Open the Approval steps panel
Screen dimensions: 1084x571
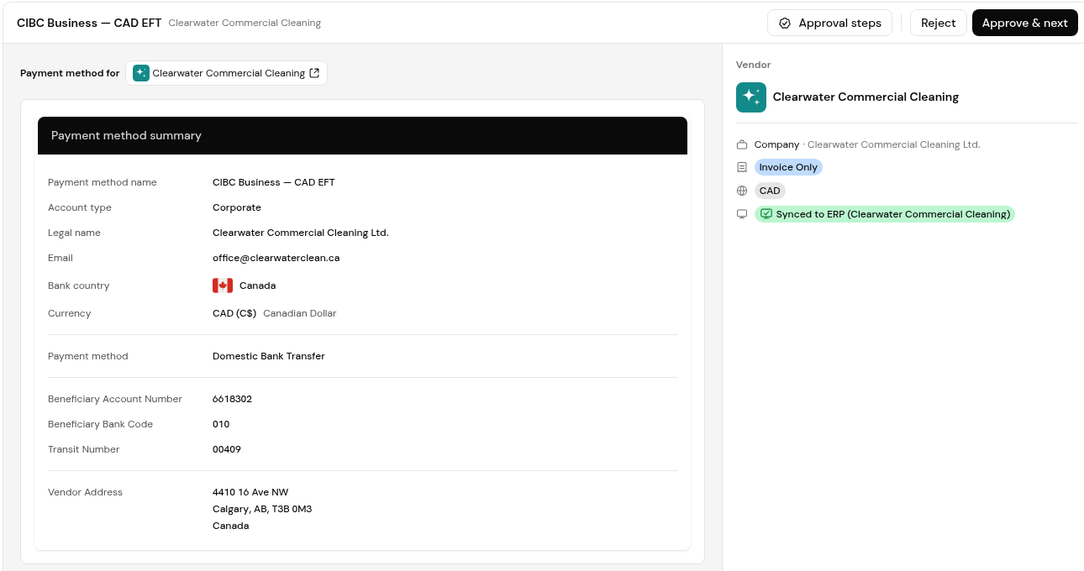point(829,23)
